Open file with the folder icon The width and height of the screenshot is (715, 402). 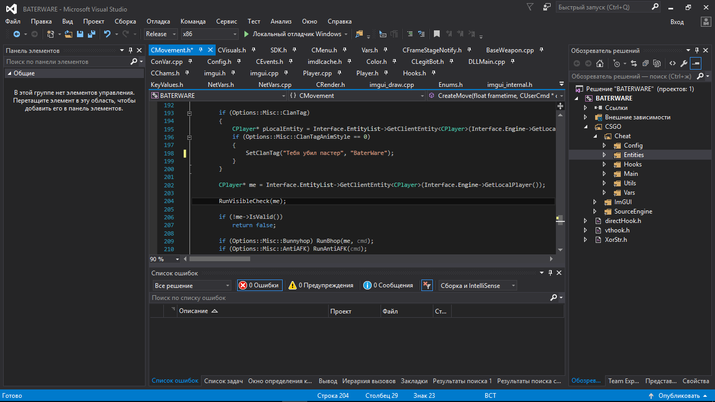(69, 34)
